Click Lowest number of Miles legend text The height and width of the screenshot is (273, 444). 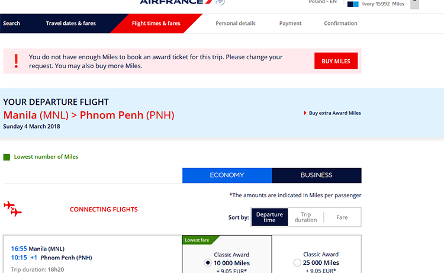(x=46, y=157)
